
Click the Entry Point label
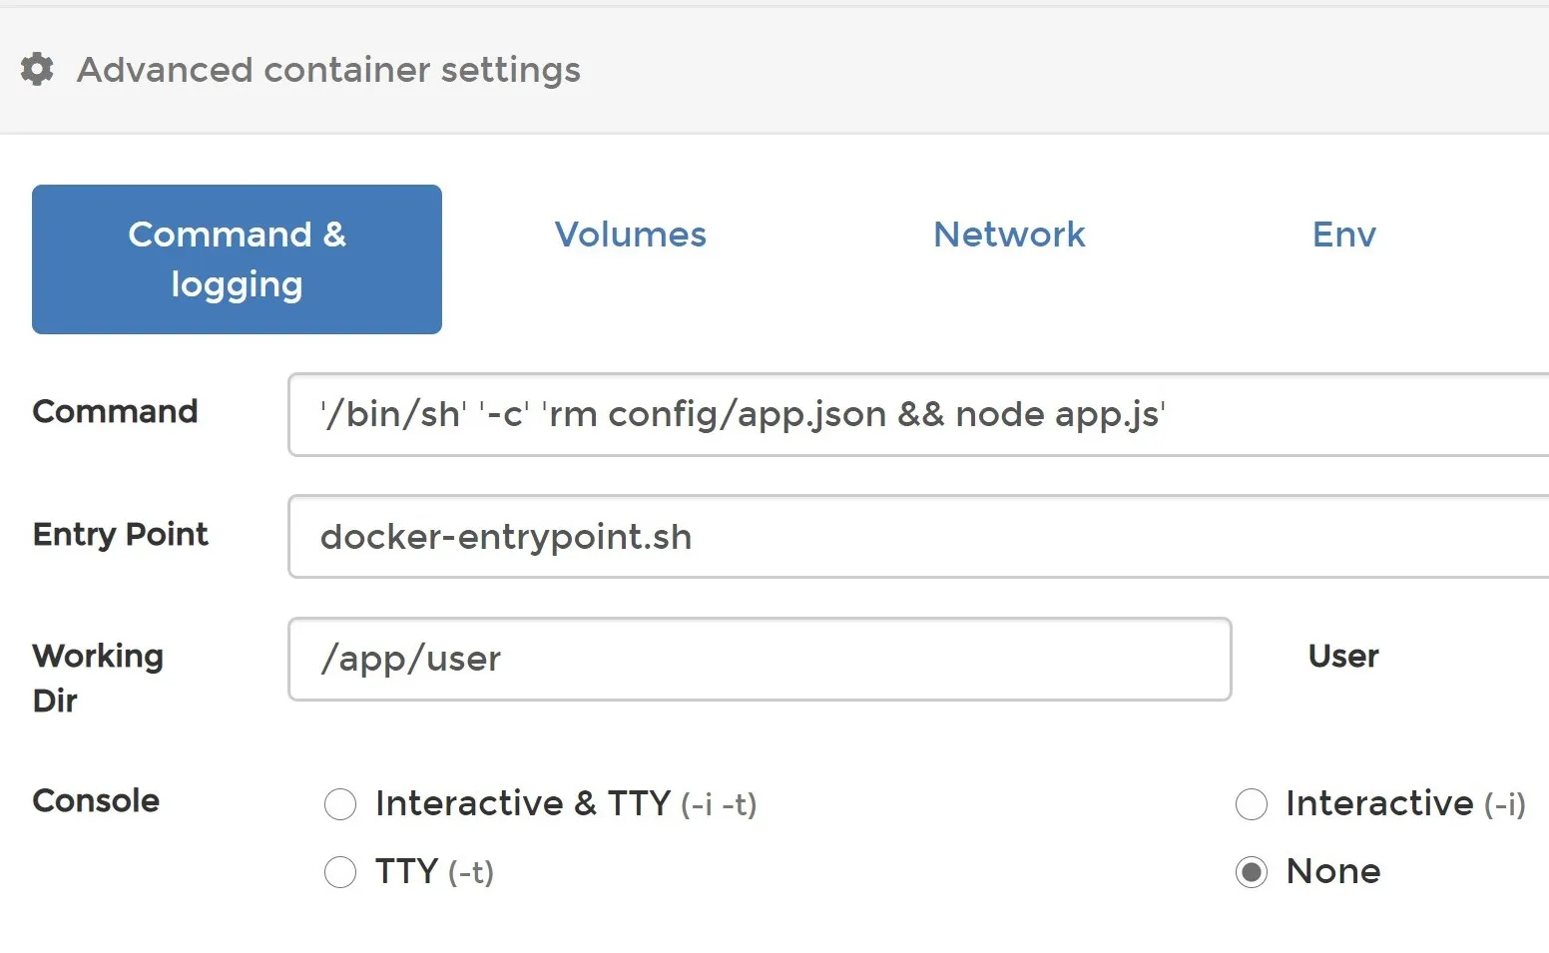pos(121,535)
